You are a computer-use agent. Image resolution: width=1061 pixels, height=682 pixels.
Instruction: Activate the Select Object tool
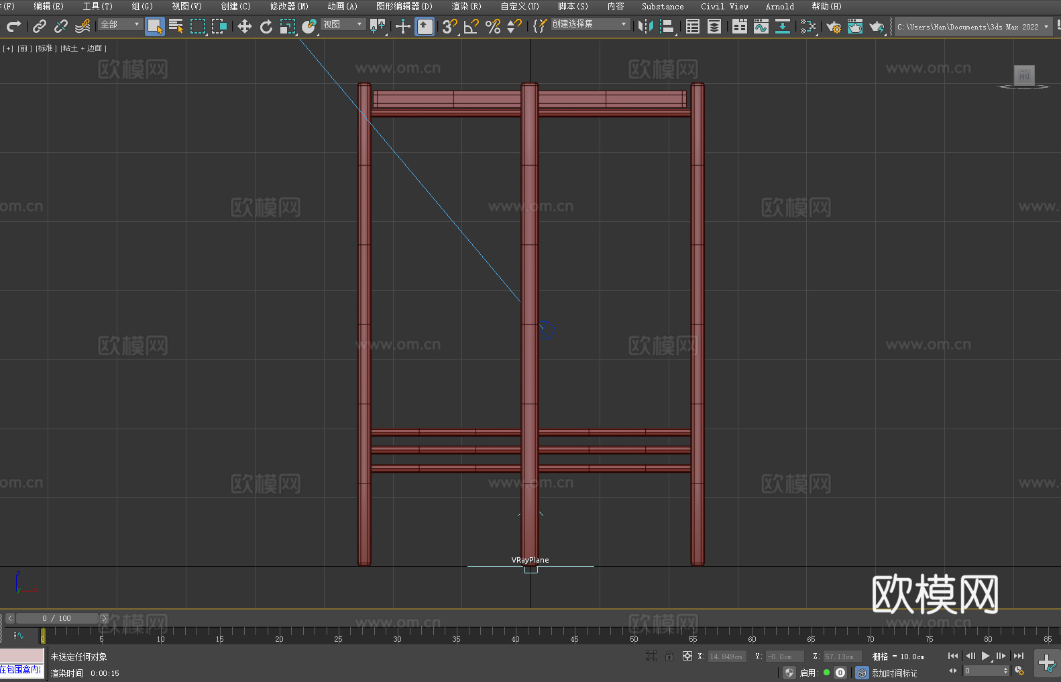click(x=155, y=26)
